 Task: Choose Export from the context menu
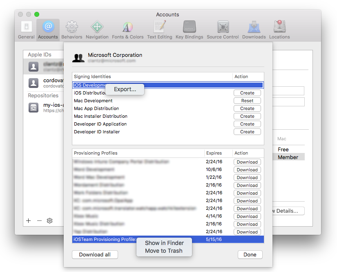pos(125,89)
